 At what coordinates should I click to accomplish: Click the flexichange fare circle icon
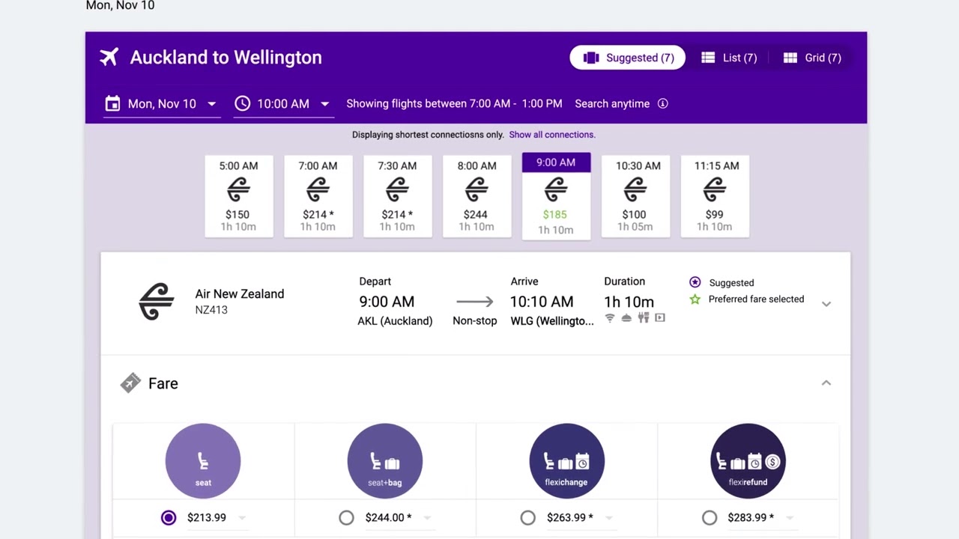click(566, 461)
